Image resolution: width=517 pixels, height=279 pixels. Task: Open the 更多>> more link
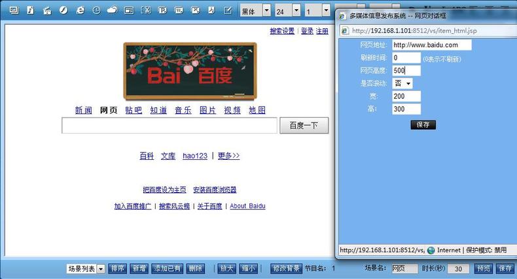click(228, 156)
